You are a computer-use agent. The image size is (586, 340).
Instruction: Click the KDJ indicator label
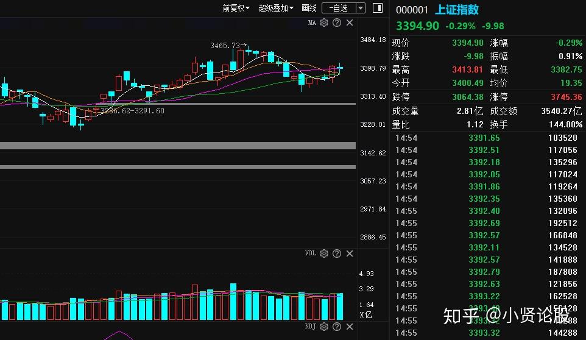tap(311, 327)
